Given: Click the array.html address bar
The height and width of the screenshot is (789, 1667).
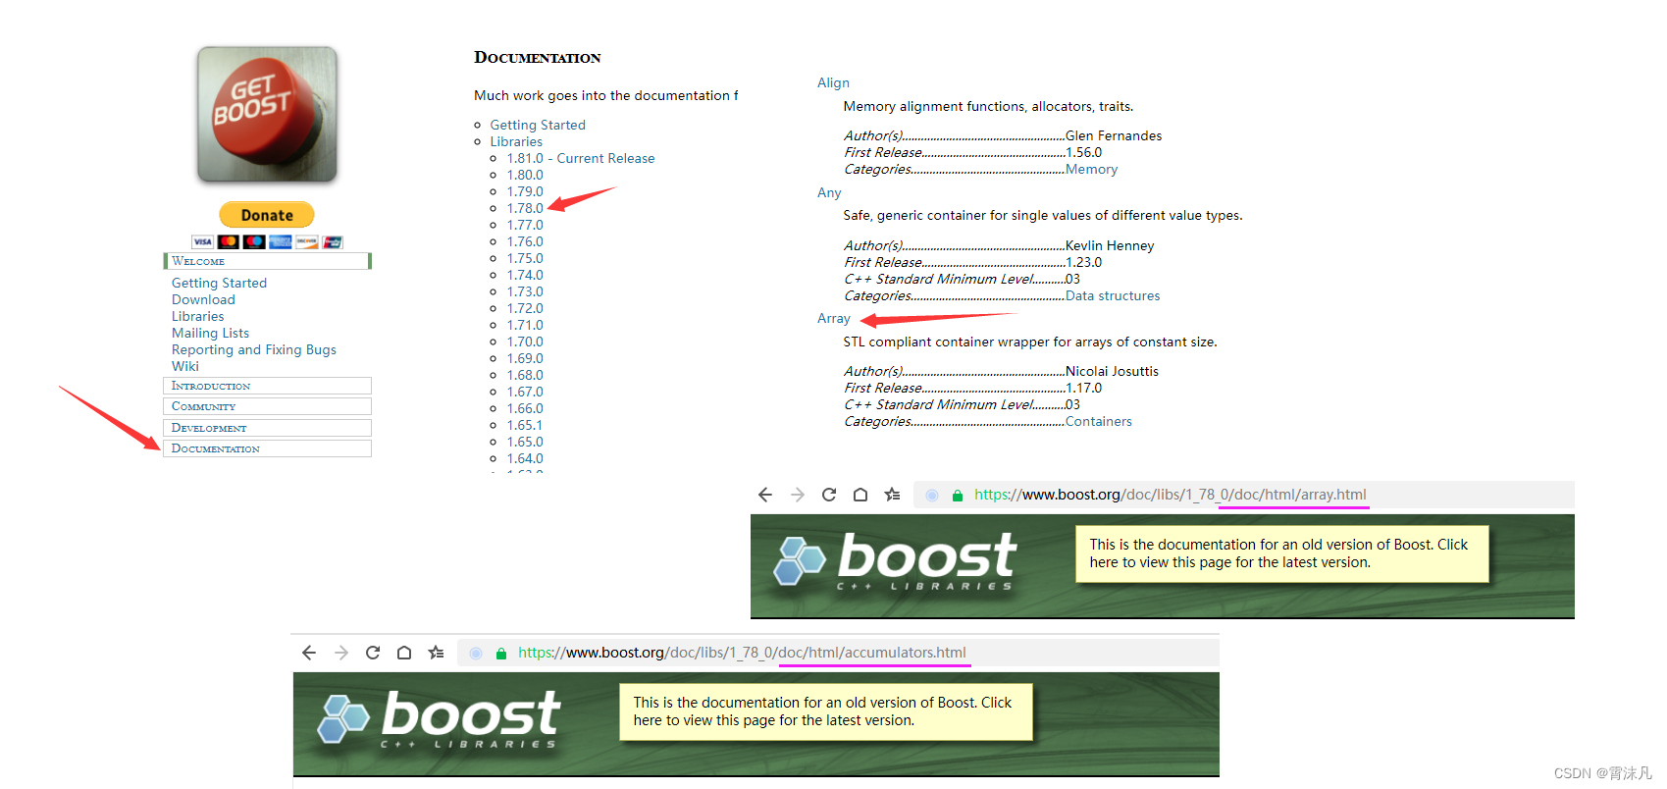Looking at the screenshot, I should click(x=1244, y=495).
